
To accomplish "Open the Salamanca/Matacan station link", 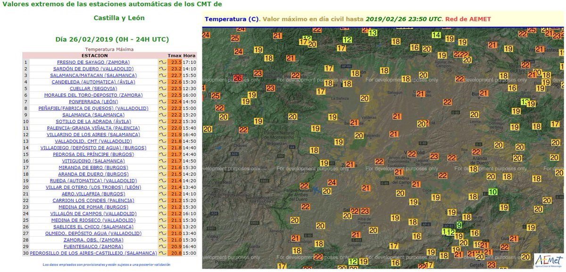I will click(93, 75).
